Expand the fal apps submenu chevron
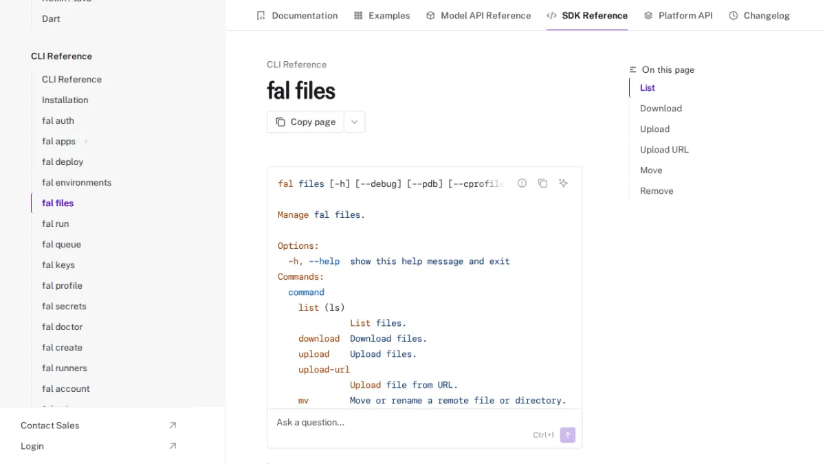The image size is (825, 464). (x=86, y=141)
